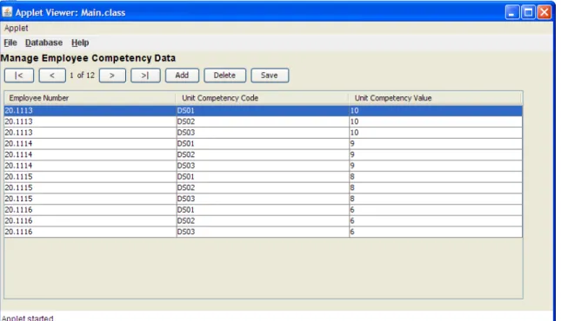Select employee 20.1113 in the DS02 row
The width and height of the screenshot is (561, 321).
[90, 121]
